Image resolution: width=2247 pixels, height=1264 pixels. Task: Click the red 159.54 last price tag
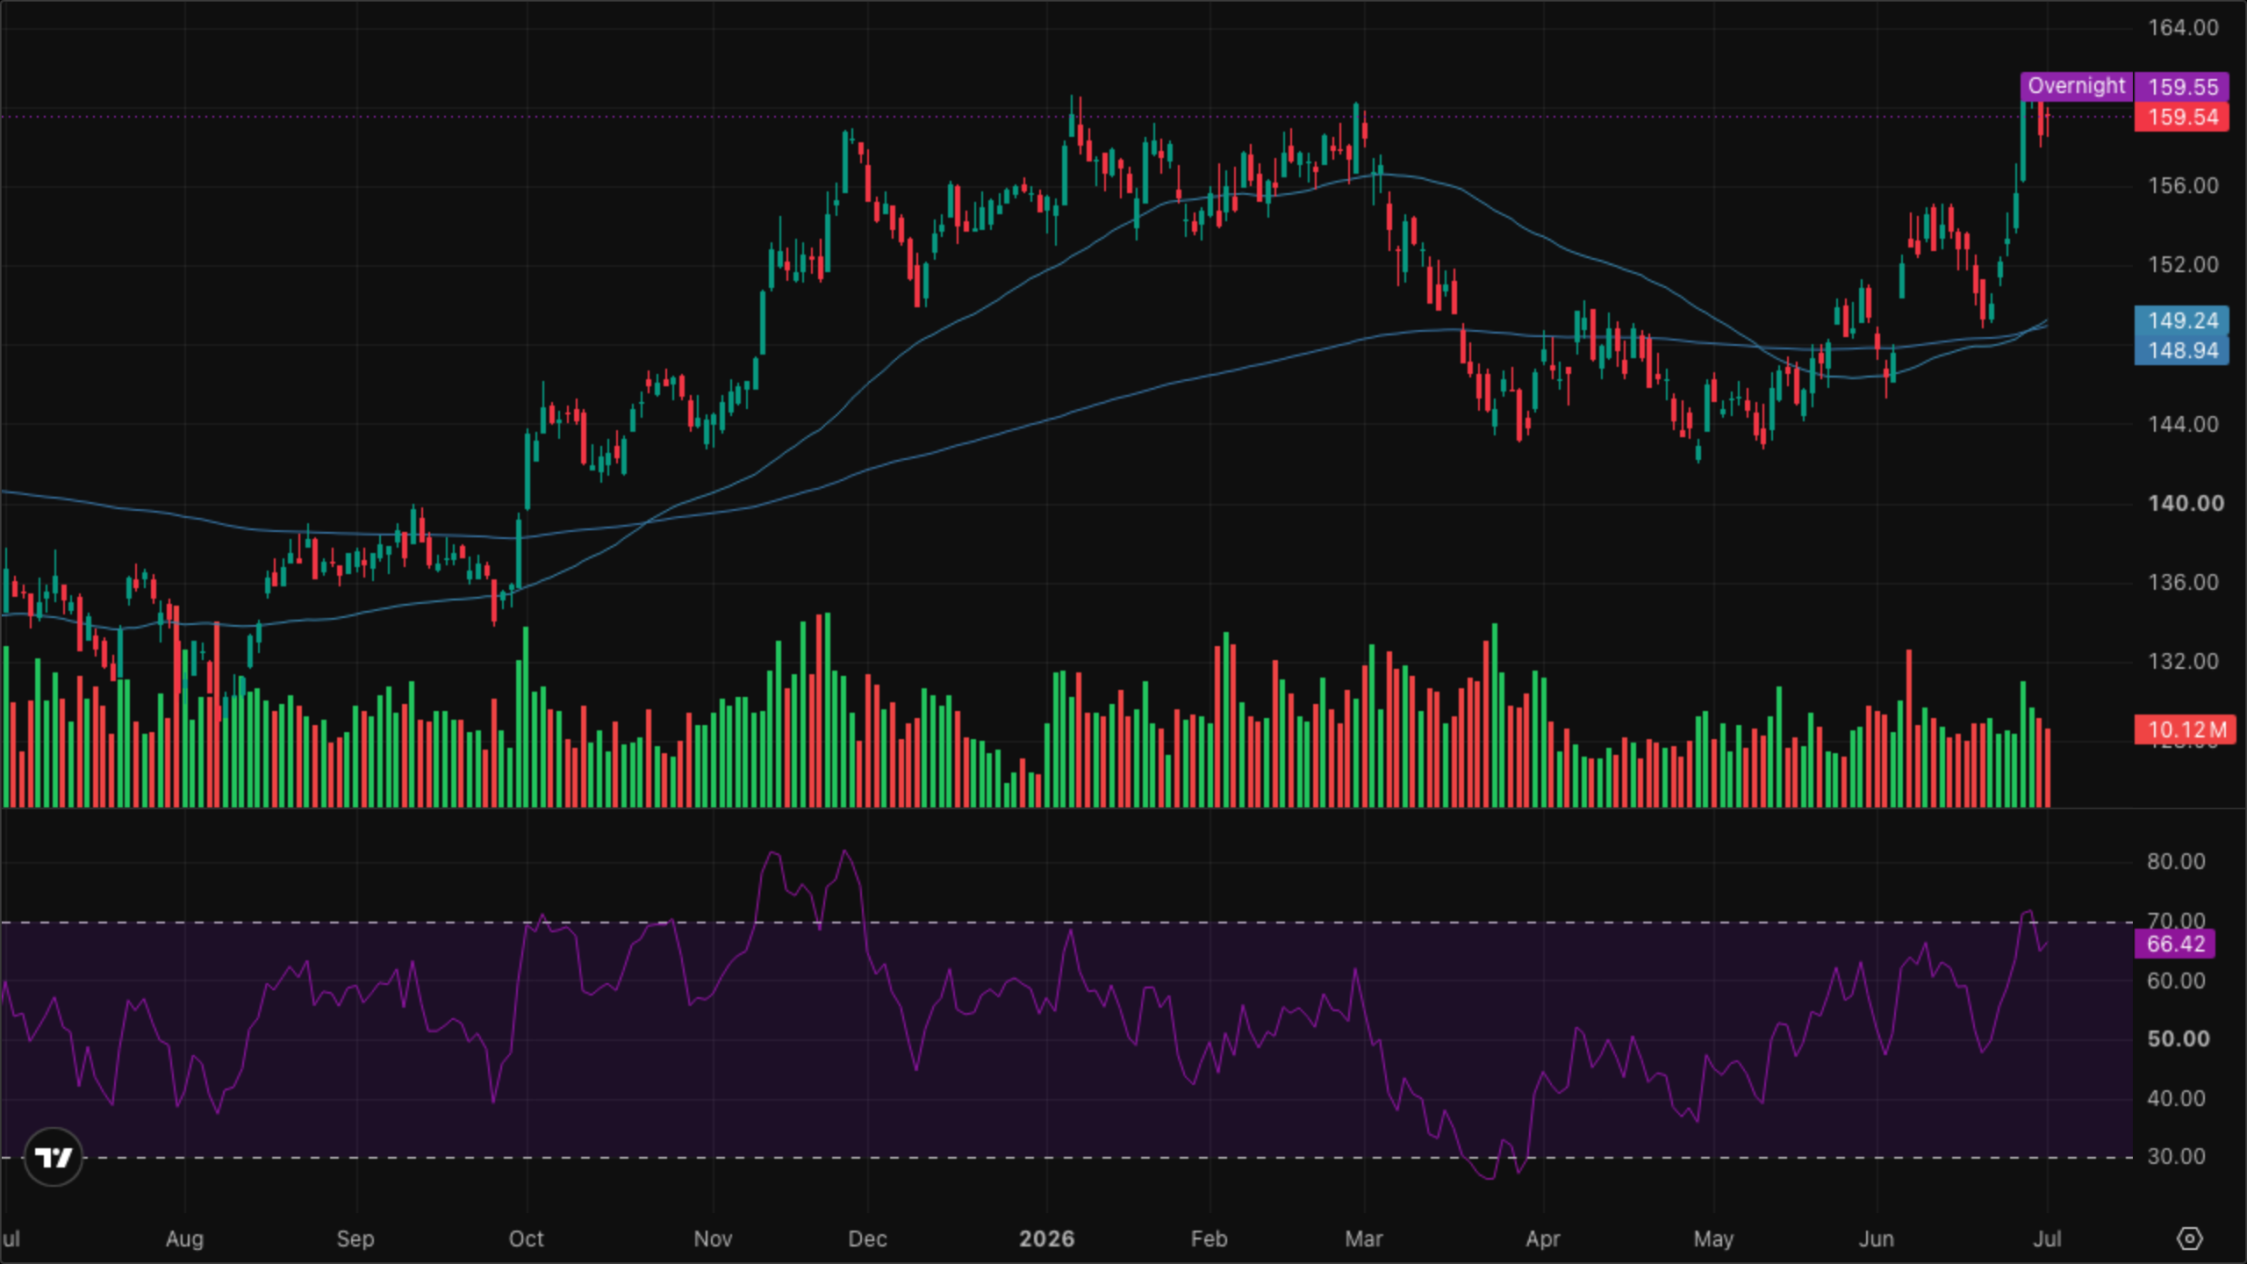[x=2182, y=117]
